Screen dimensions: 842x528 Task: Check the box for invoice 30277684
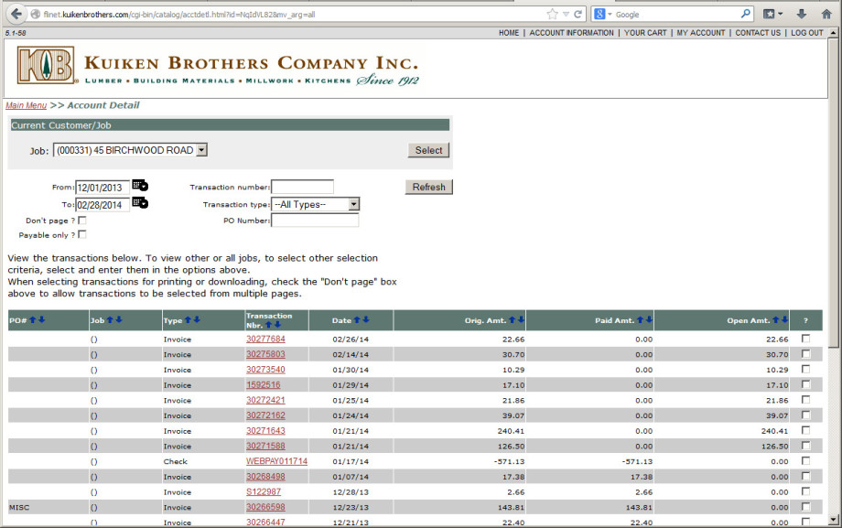pyautogui.click(x=805, y=339)
